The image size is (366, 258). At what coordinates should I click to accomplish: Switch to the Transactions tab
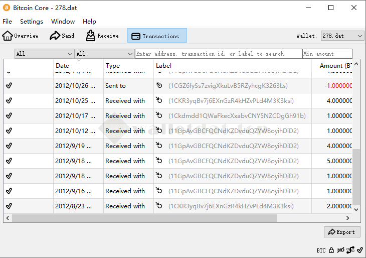point(157,36)
